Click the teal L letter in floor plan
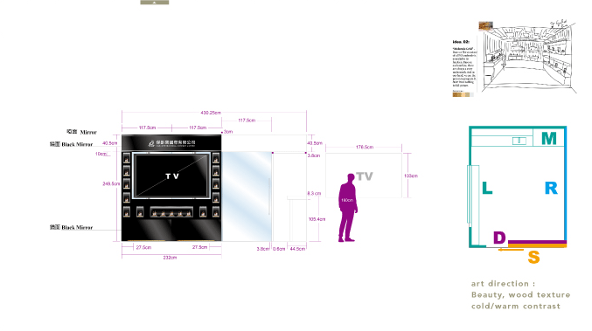 pyautogui.click(x=487, y=188)
